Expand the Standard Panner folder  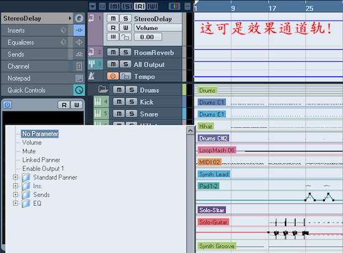[x=16, y=177]
